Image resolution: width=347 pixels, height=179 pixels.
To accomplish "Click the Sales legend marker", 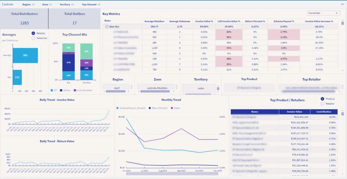I will (x=172, y=108).
